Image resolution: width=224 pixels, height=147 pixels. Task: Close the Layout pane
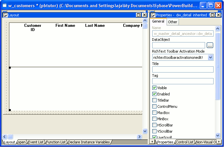click(144, 15)
